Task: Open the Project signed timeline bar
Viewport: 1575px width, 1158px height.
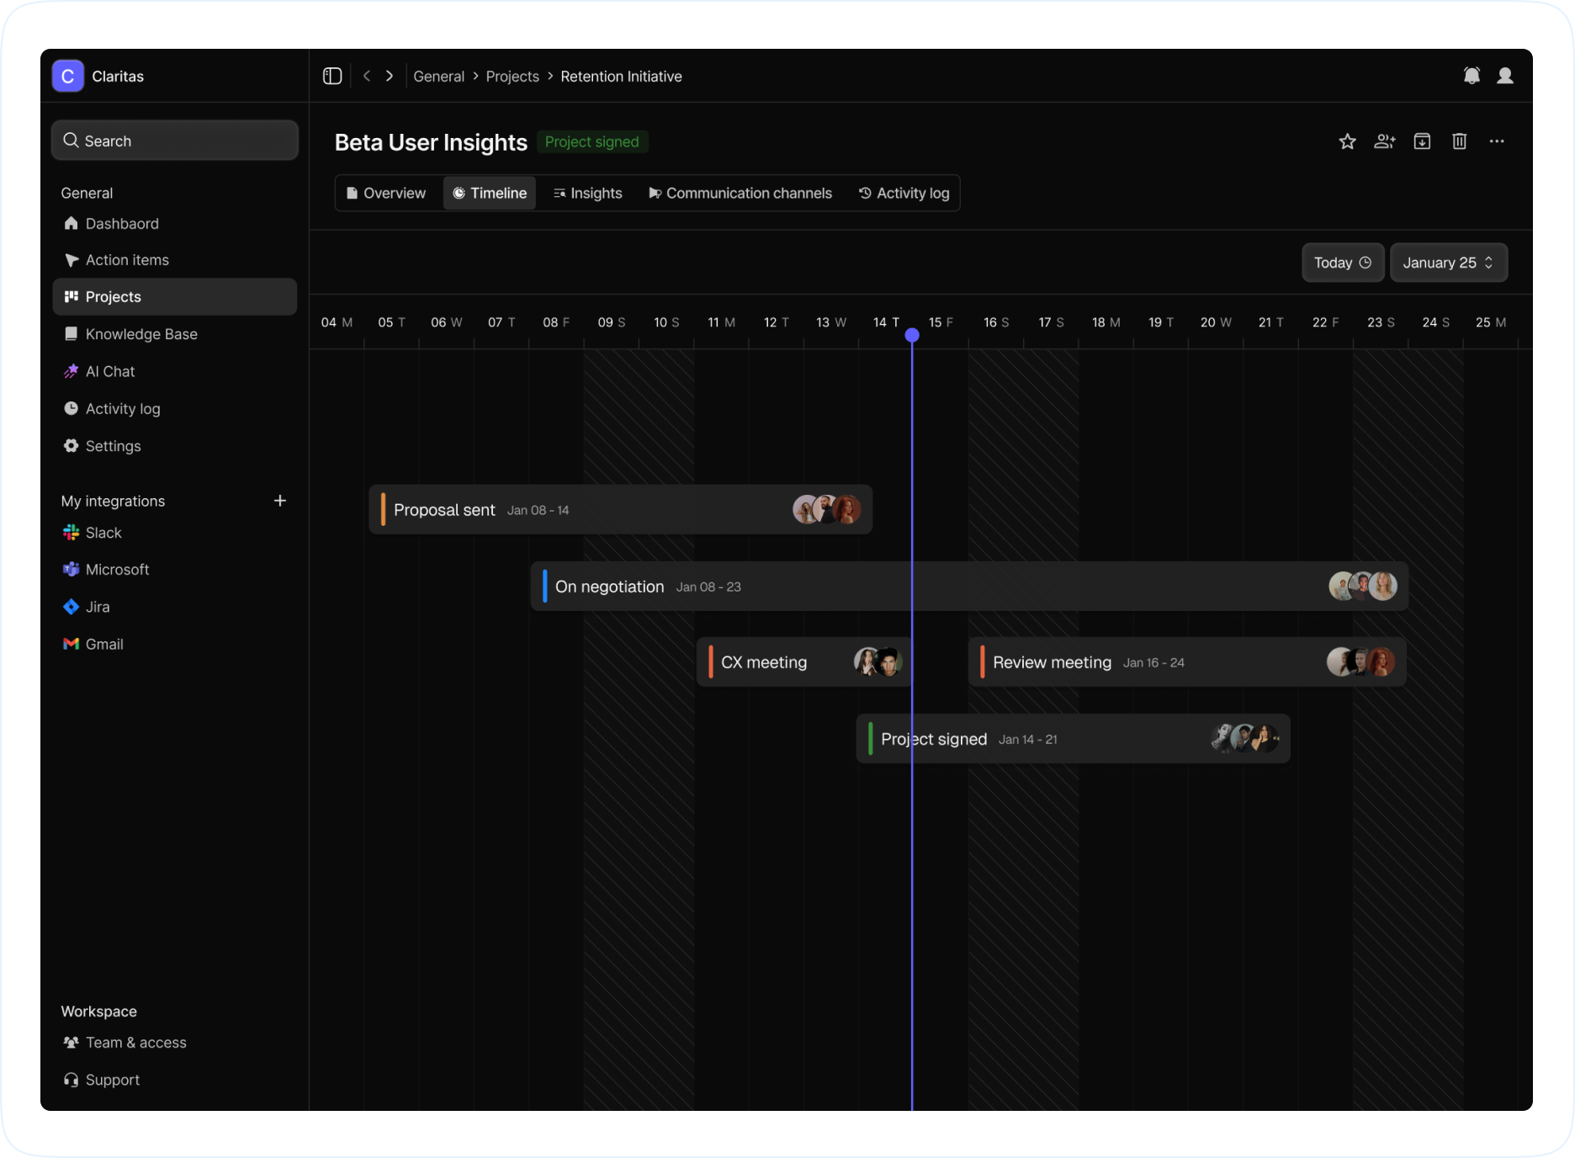Action: point(1073,739)
